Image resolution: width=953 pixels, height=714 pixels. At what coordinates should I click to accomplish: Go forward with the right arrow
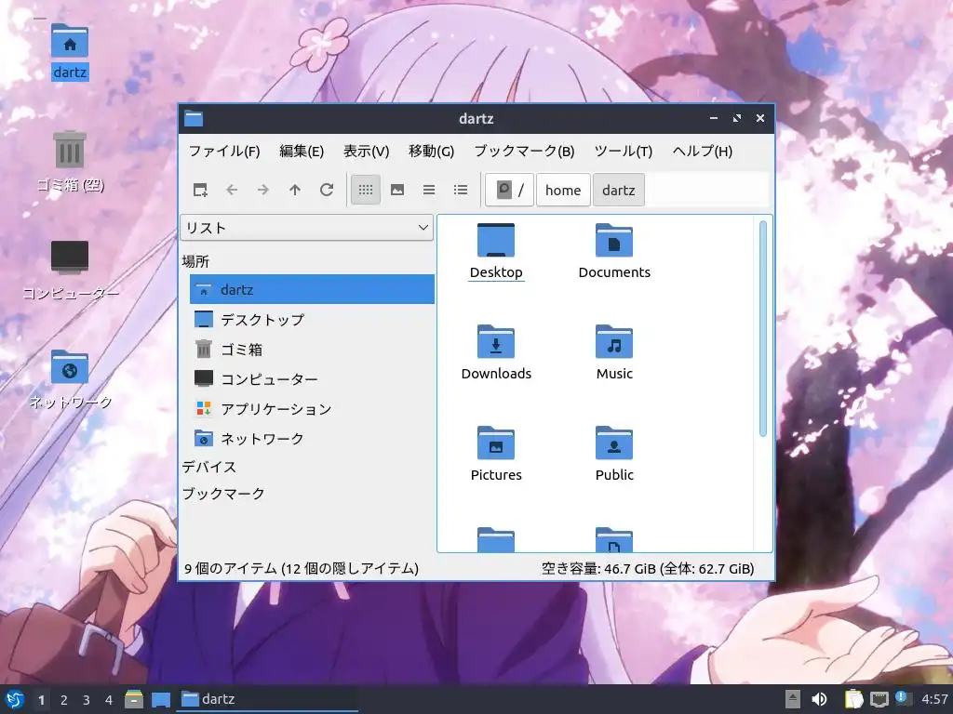(263, 190)
